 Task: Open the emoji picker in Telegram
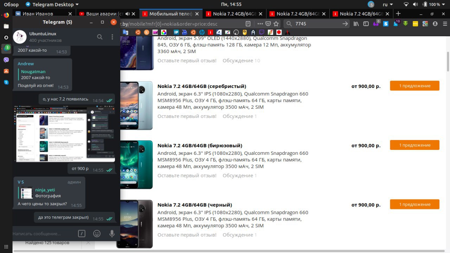click(x=97, y=234)
